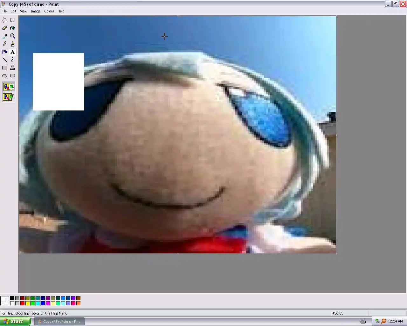The height and width of the screenshot is (326, 407).
Task: Choose the straight Line tool
Action: tap(5, 60)
